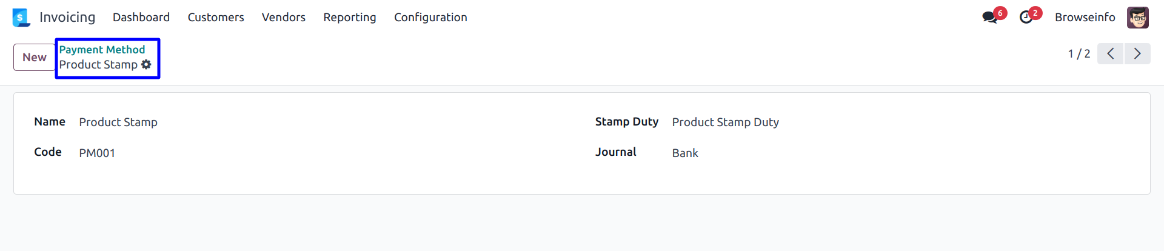Click the Invoicing app logo icon
This screenshot has width=1164, height=251.
[21, 18]
